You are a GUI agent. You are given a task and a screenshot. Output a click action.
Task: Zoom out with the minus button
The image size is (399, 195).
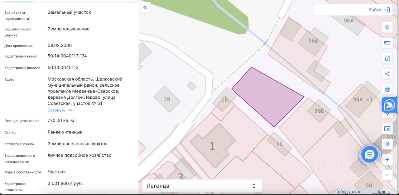[387, 175]
